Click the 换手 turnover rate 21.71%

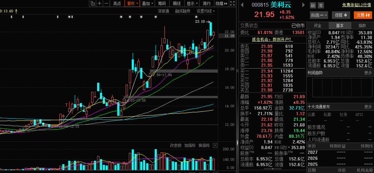[x=265, y=113]
